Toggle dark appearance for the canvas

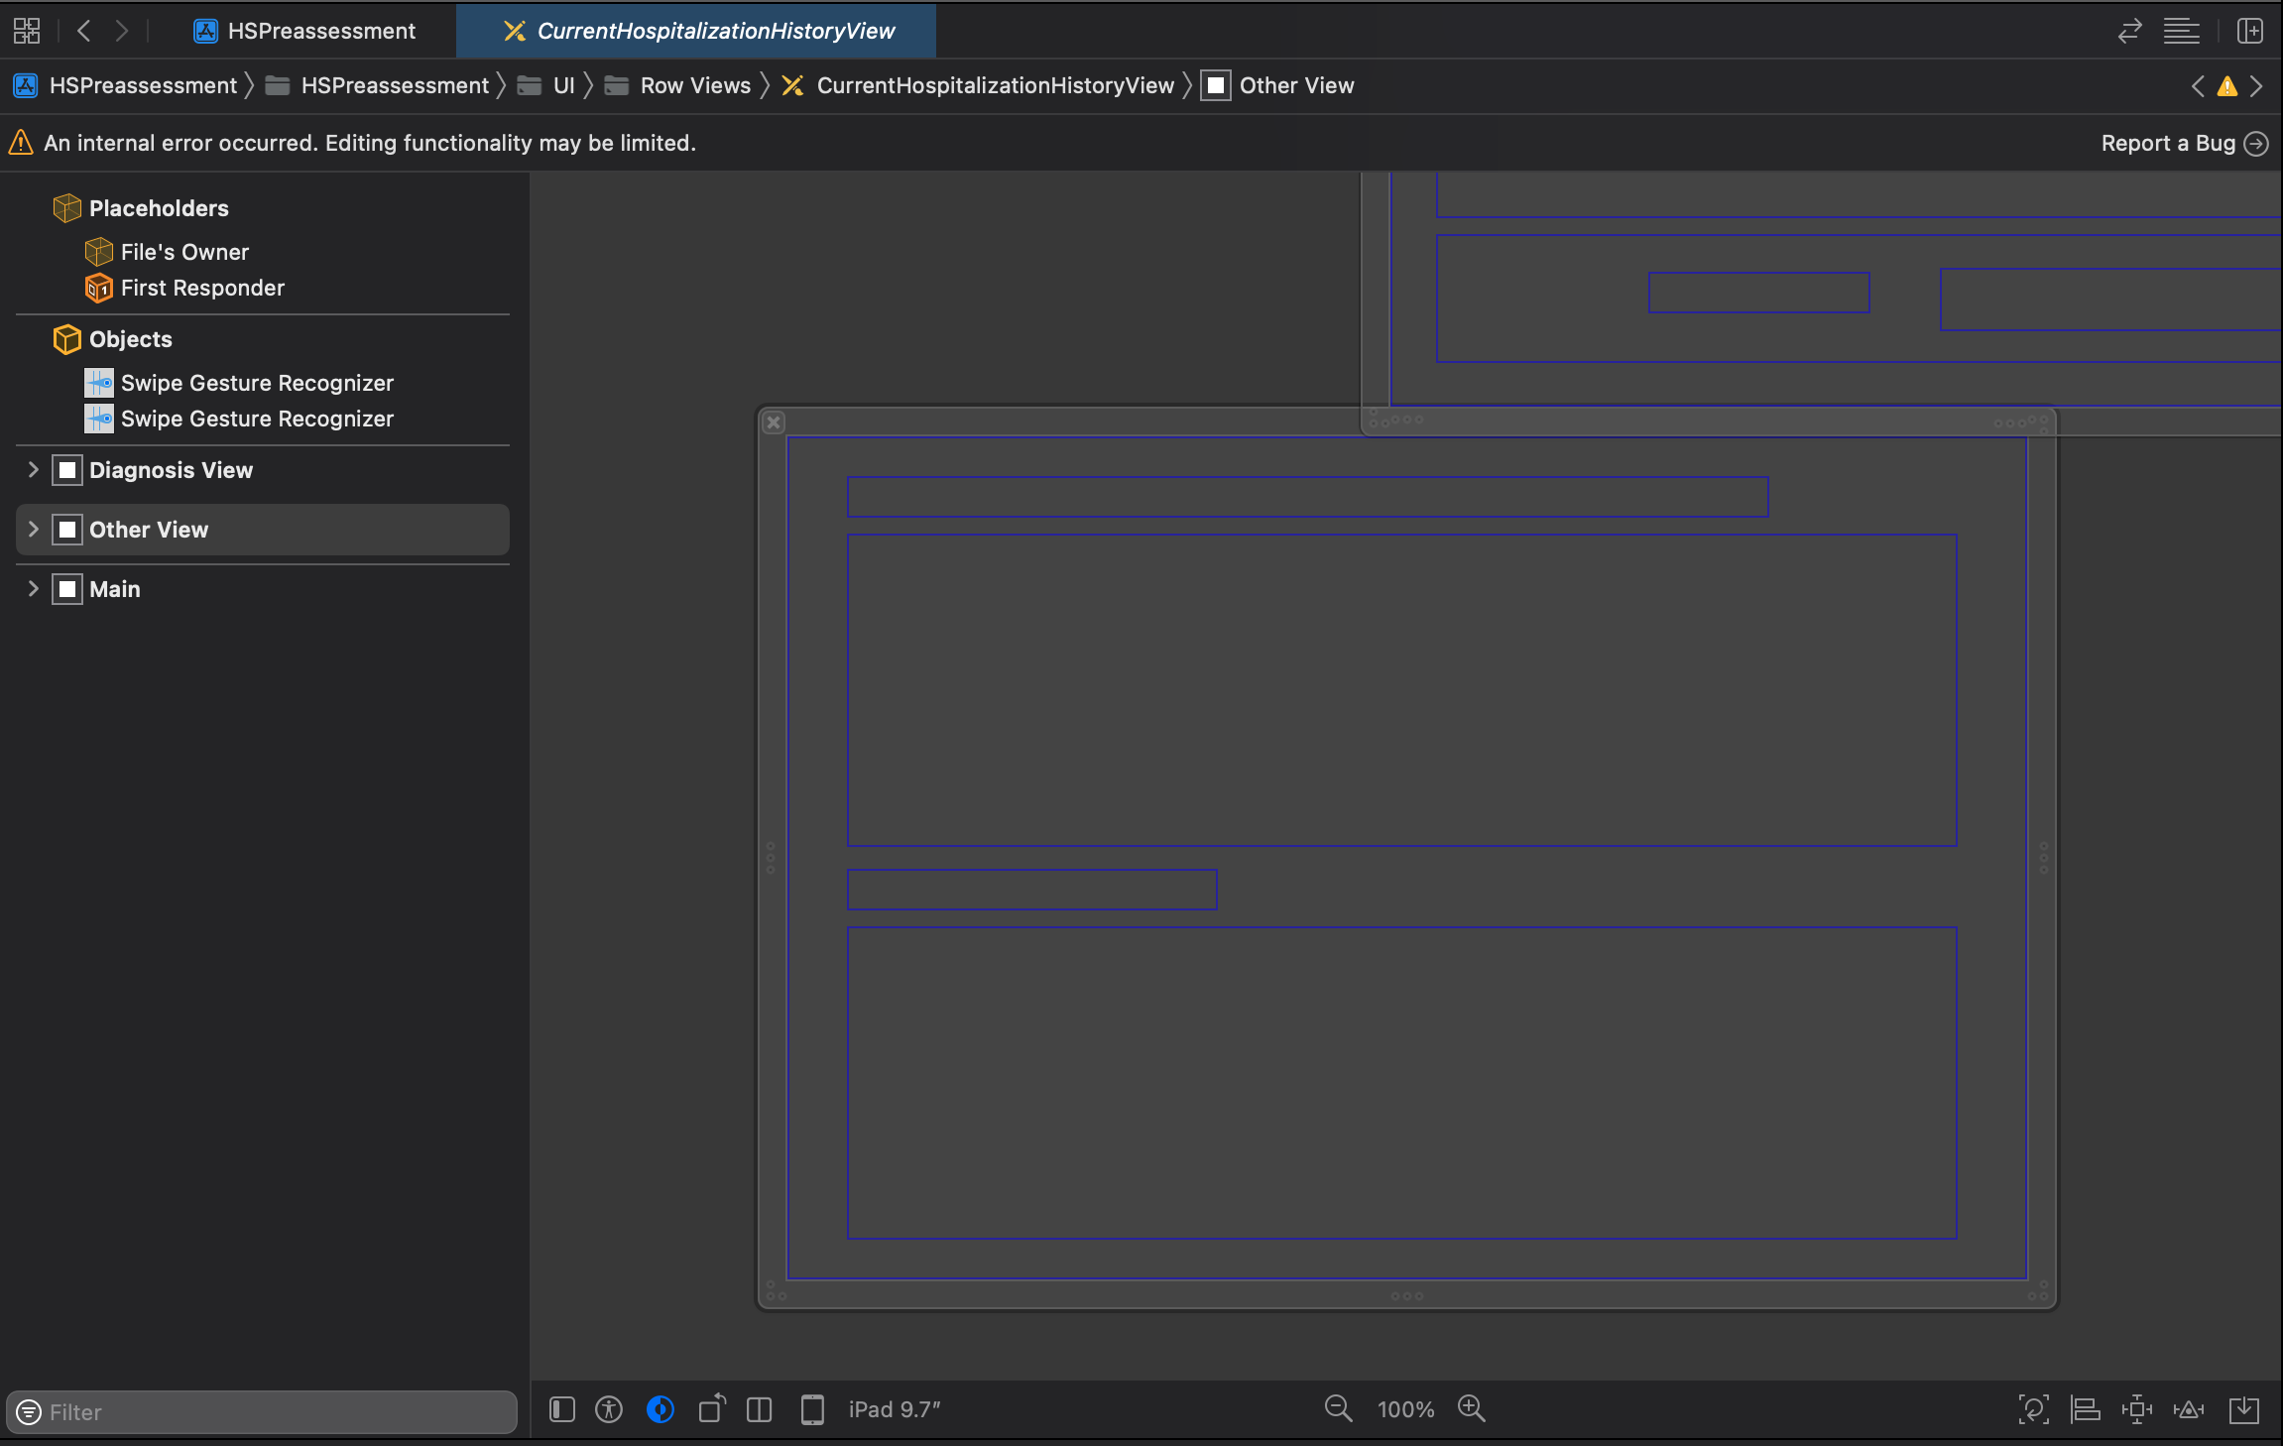click(661, 1408)
